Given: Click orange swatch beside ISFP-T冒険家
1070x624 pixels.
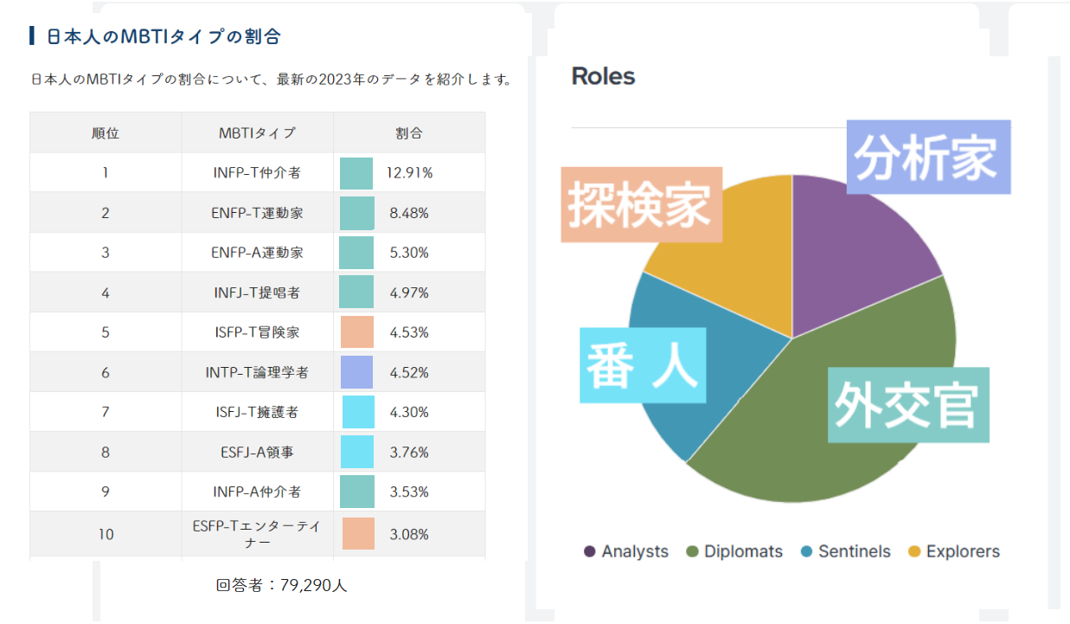Looking at the screenshot, I should click(357, 332).
